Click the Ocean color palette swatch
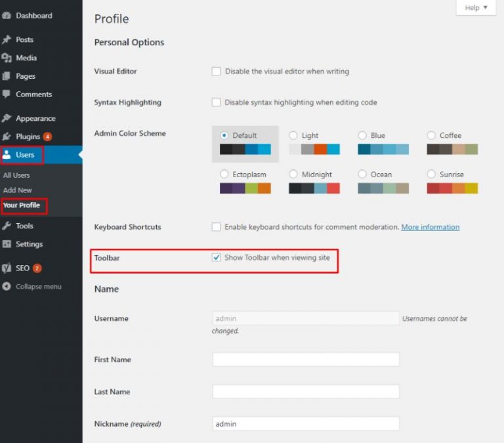Image resolution: width=504 pixels, height=443 pixels. coord(383,188)
